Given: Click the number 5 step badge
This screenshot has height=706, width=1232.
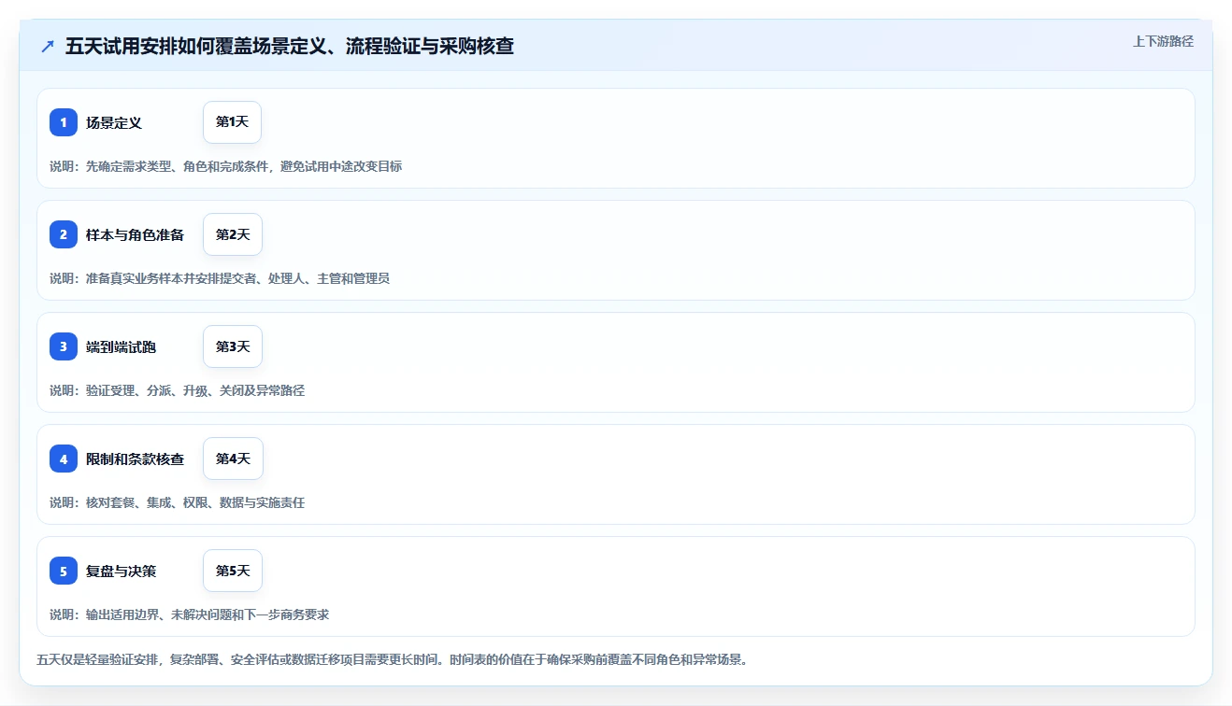Looking at the screenshot, I should click(64, 571).
